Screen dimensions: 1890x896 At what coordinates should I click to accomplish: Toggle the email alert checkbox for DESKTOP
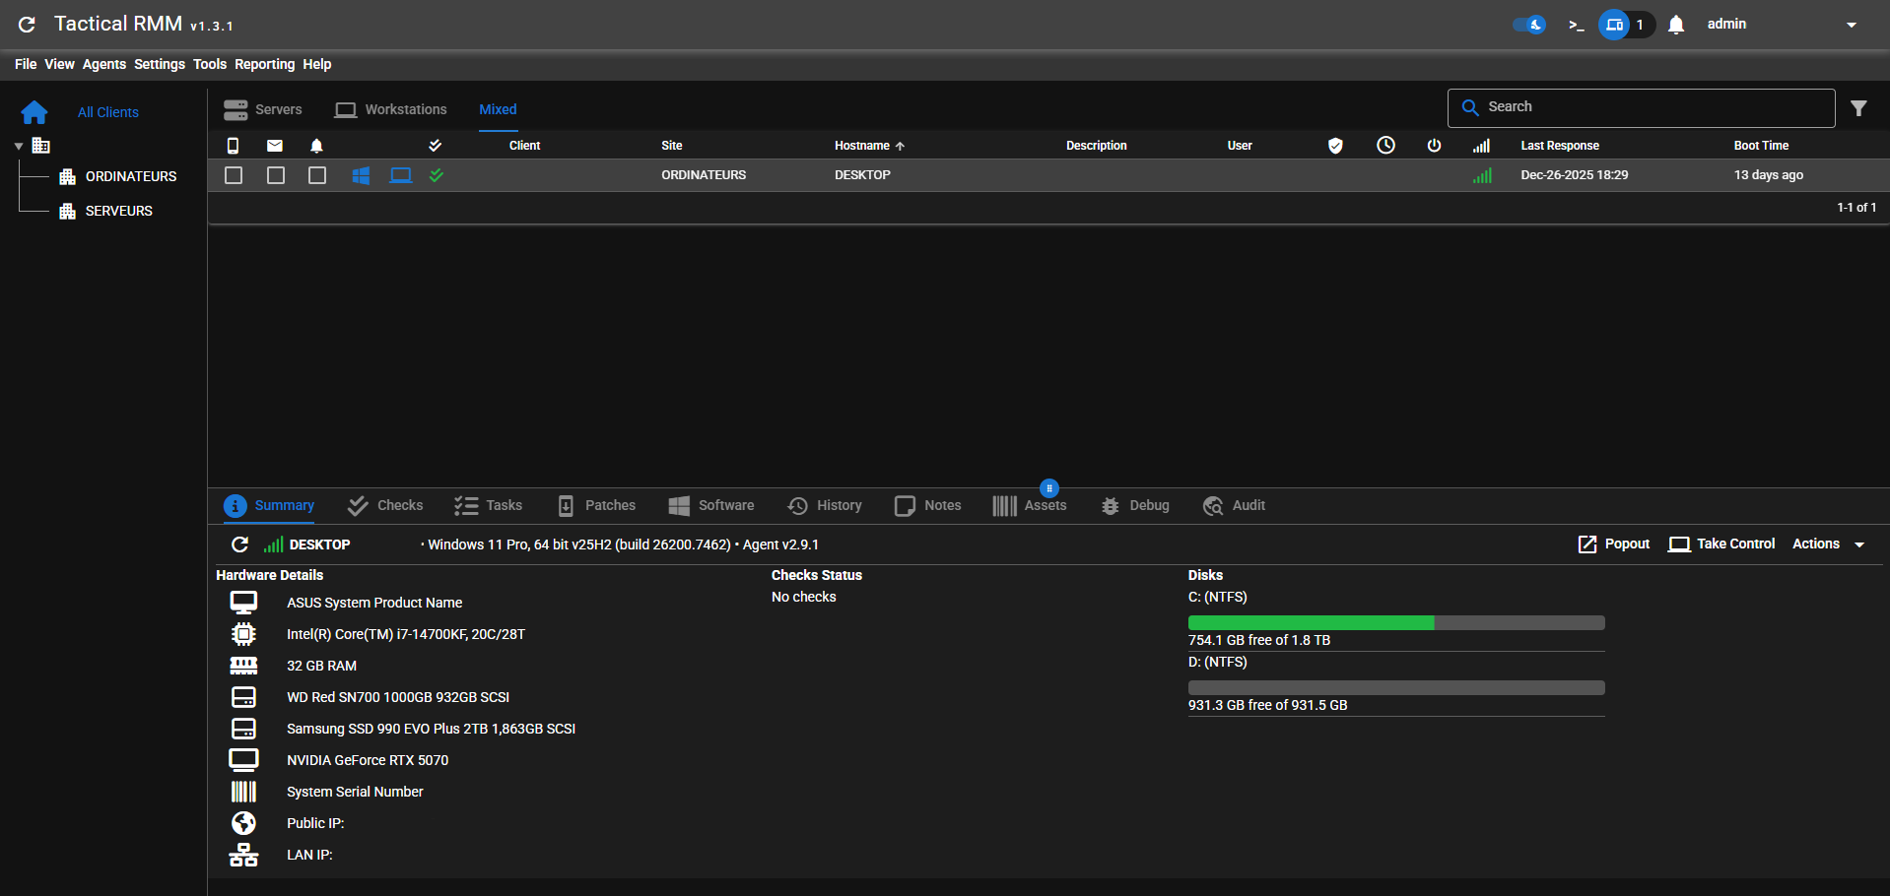click(x=276, y=175)
